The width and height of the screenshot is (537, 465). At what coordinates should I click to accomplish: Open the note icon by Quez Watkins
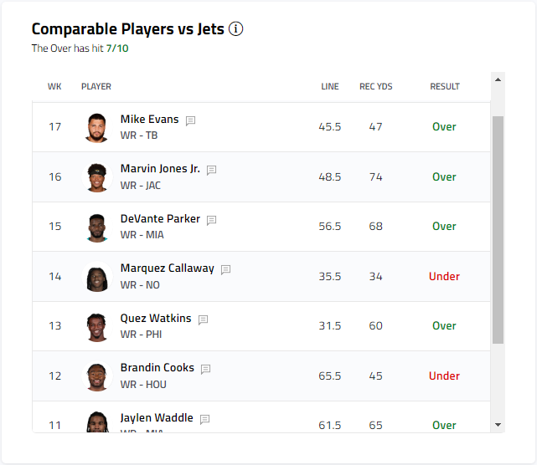point(203,319)
